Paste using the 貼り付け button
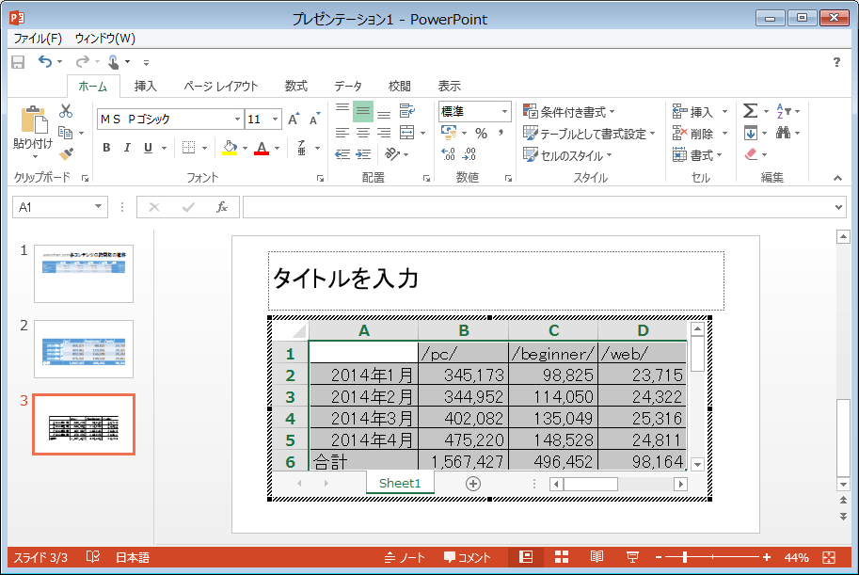Screen dimensions: 859x575 point(33,132)
